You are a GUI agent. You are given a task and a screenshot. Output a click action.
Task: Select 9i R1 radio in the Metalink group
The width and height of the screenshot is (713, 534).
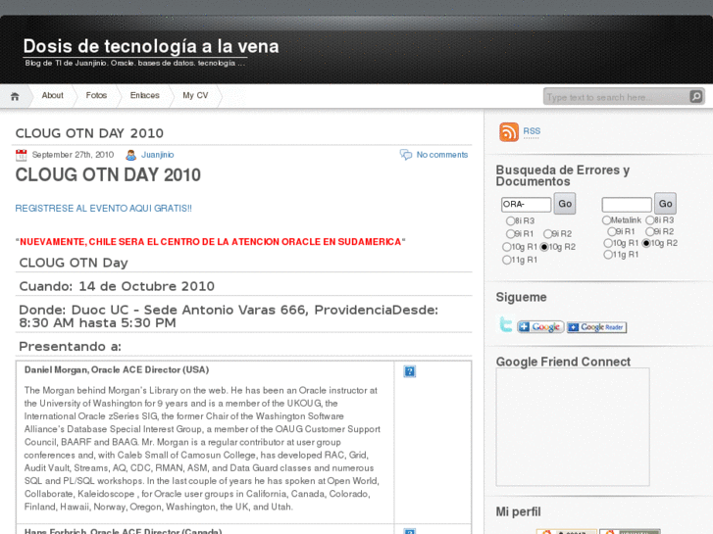[x=612, y=231]
